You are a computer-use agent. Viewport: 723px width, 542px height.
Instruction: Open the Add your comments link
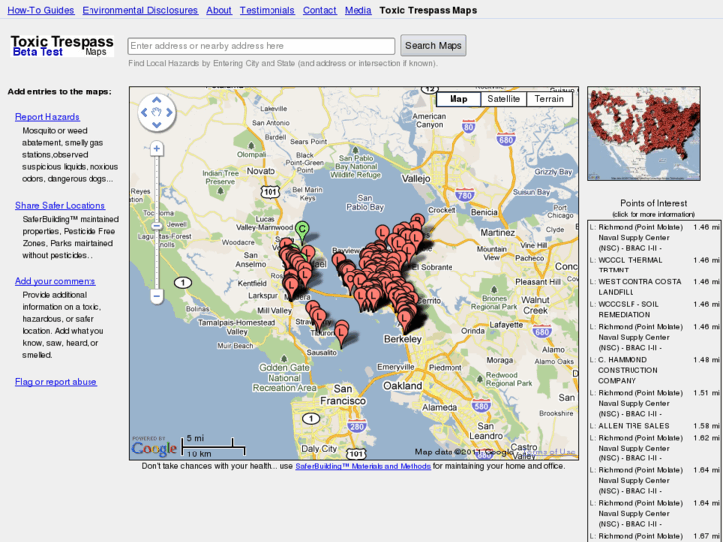(x=56, y=281)
